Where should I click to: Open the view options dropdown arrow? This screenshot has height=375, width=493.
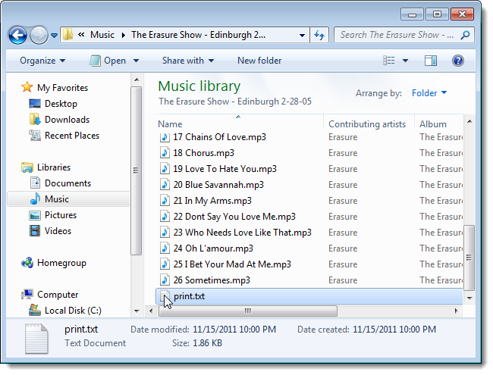pyautogui.click(x=405, y=61)
